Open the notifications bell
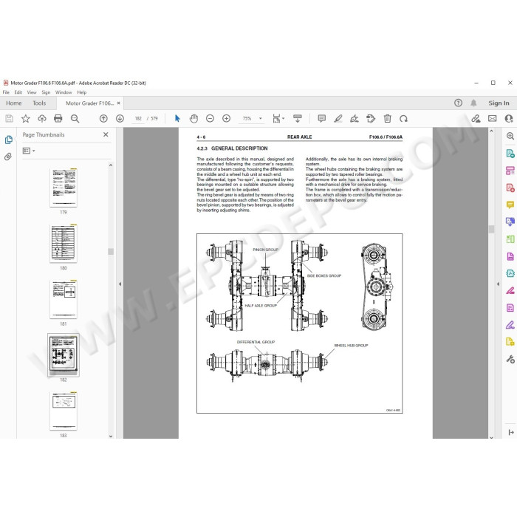 coord(473,103)
